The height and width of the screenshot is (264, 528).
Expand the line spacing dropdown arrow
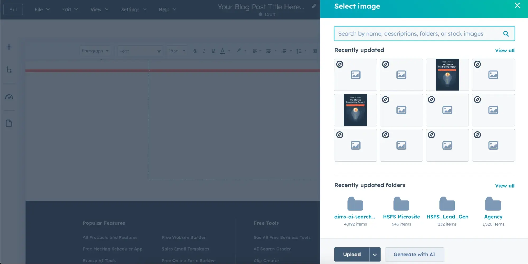tap(306, 51)
